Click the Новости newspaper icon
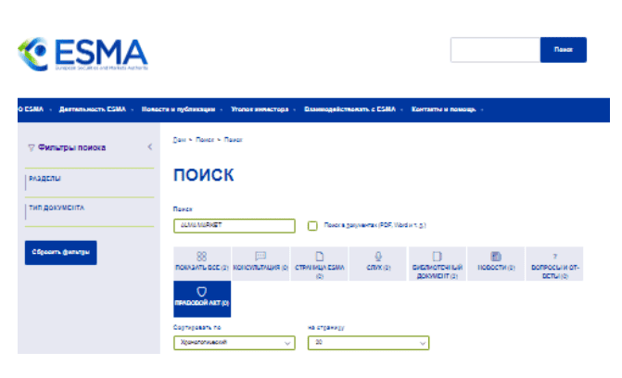This screenshot has height=378, width=622. [496, 256]
